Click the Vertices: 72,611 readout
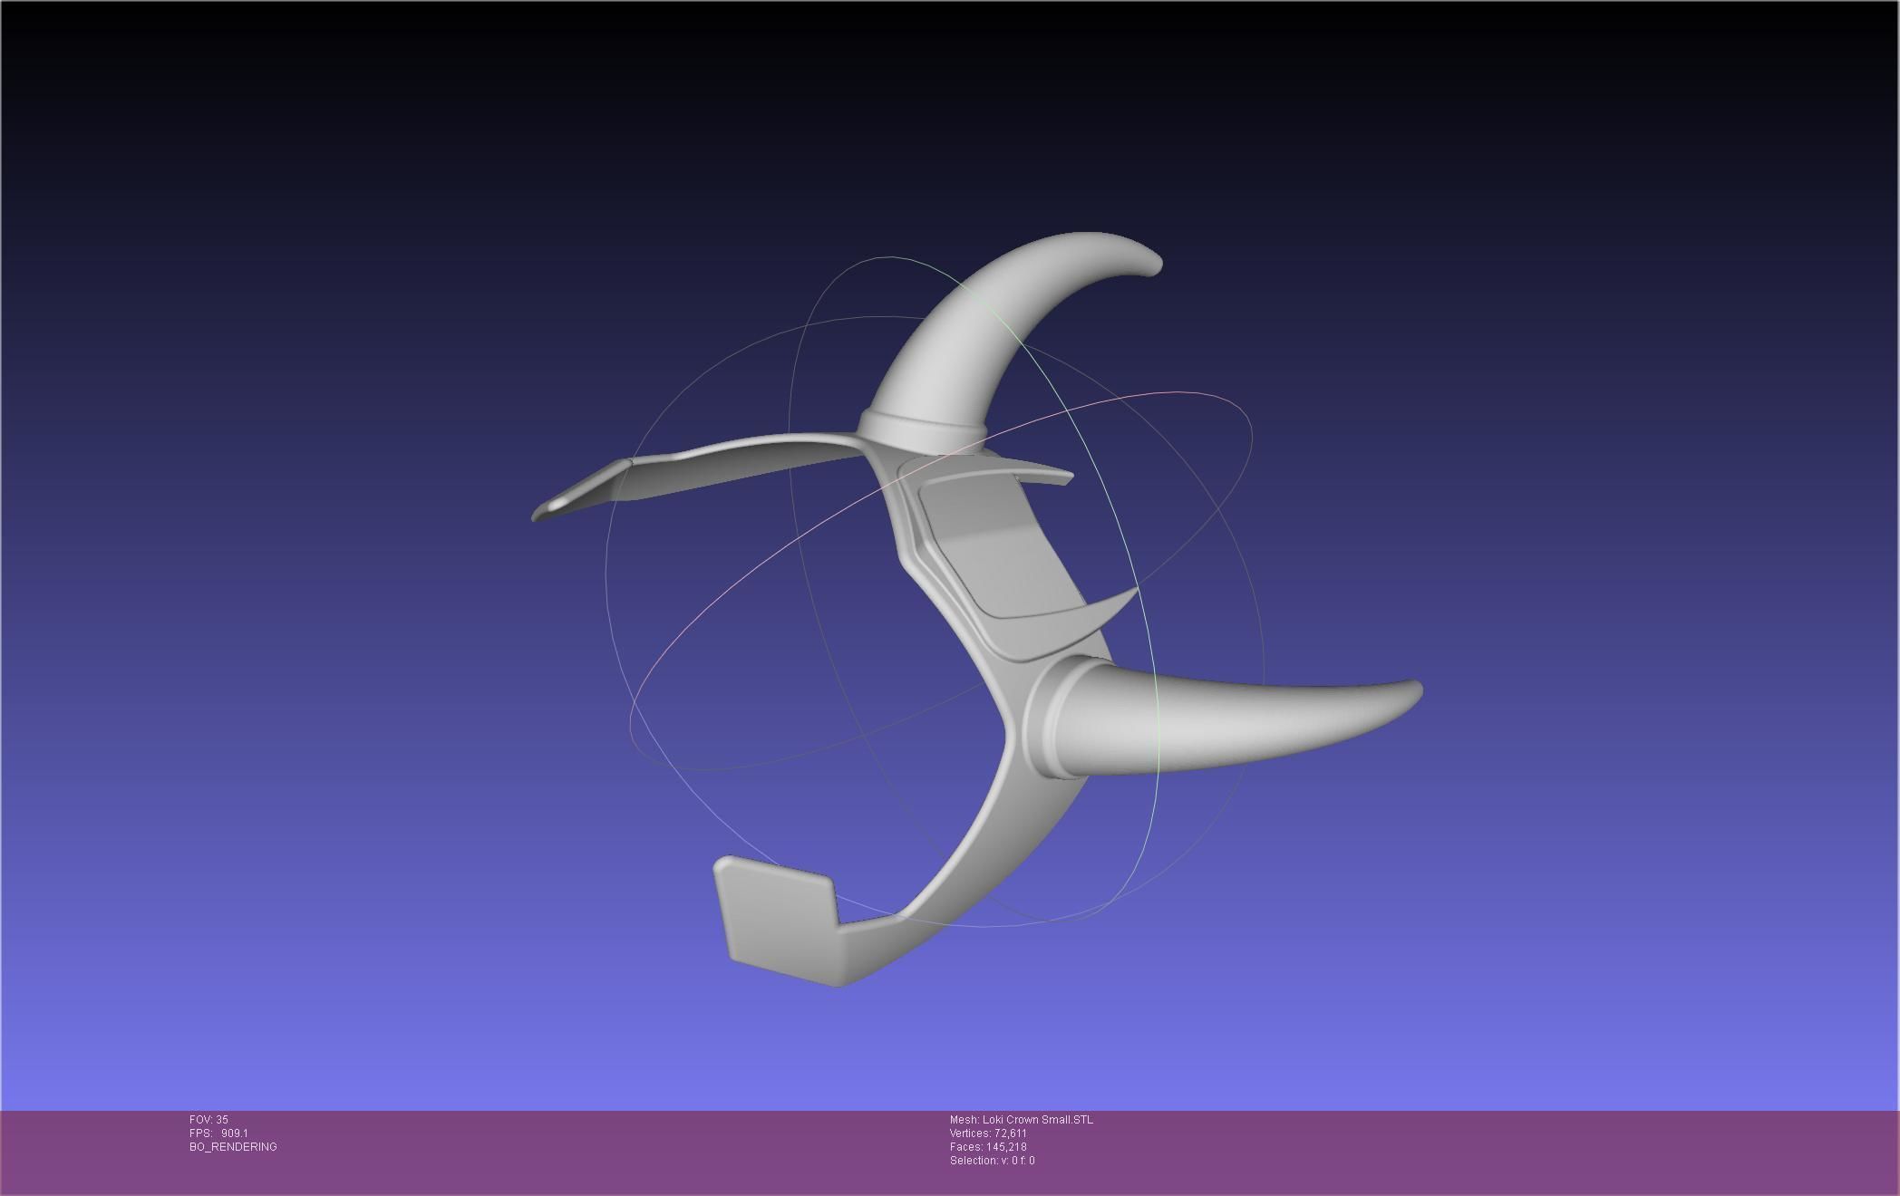 988,1133
